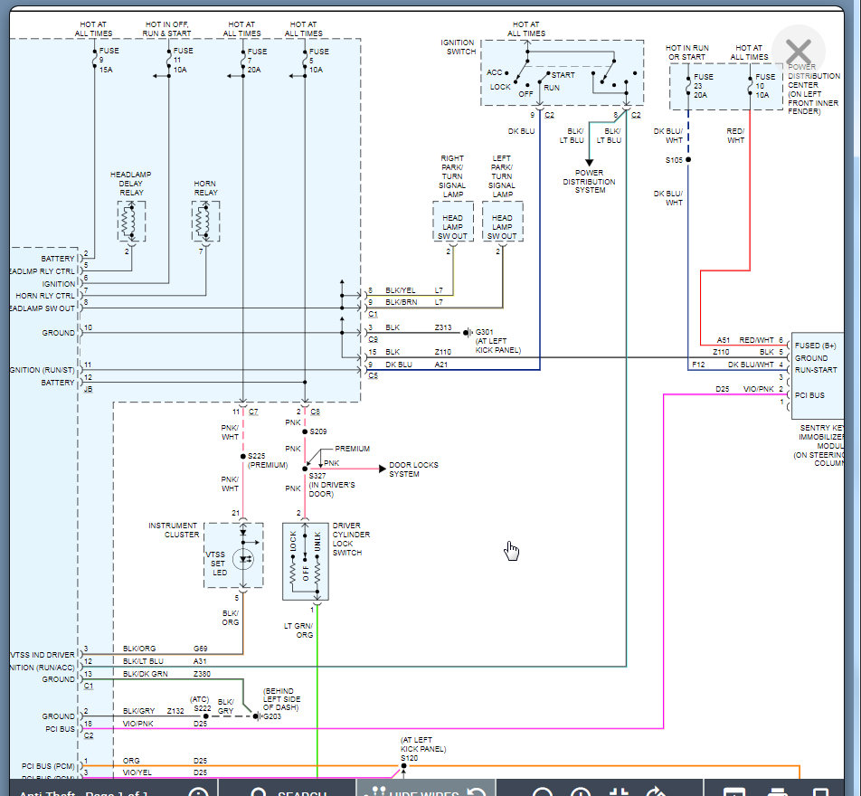The height and width of the screenshot is (796, 861).
Task: Select the Sentry Key Immobilizer Module box
Action: (818, 375)
